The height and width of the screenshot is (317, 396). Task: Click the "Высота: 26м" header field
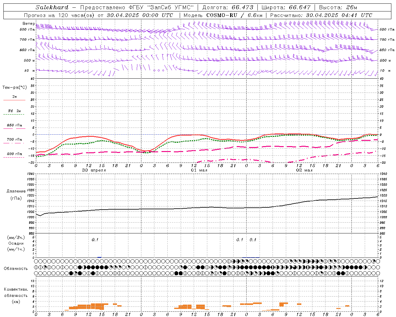pyautogui.click(x=338, y=7)
